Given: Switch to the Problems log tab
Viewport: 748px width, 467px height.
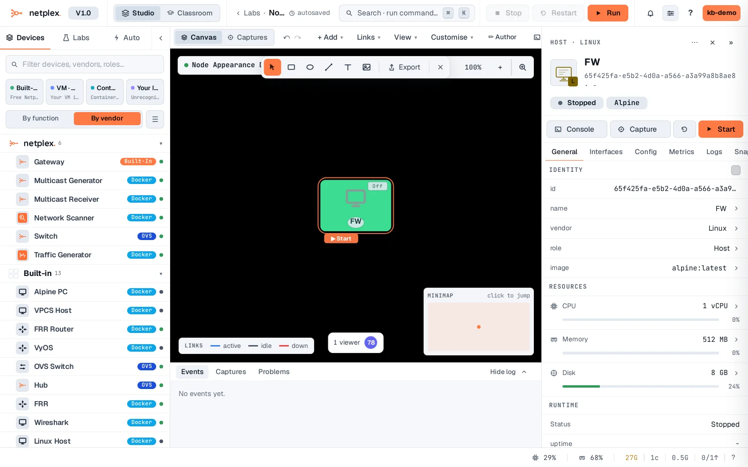Looking at the screenshot, I should [x=274, y=372].
